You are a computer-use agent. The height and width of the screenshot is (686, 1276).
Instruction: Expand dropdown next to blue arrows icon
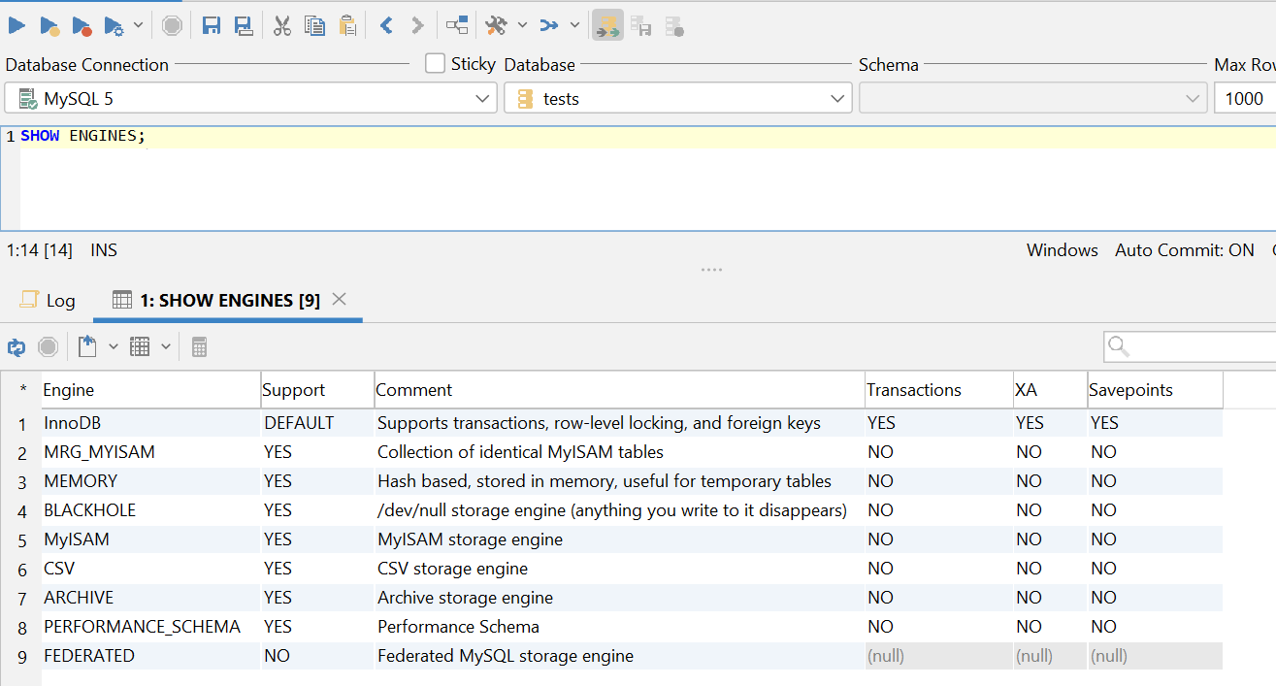pos(574,25)
